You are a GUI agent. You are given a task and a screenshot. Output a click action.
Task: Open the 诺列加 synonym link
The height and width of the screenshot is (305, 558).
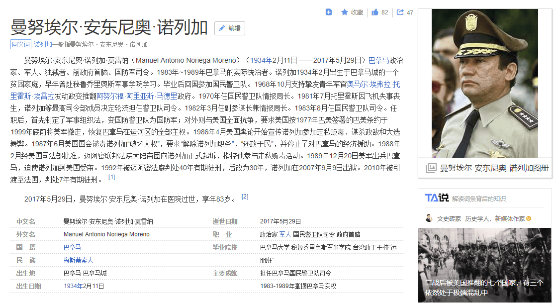[x=43, y=44]
